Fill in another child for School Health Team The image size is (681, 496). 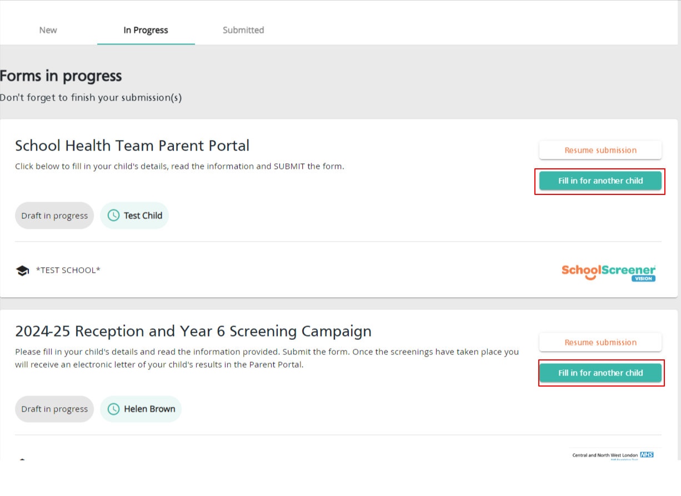[x=600, y=181]
